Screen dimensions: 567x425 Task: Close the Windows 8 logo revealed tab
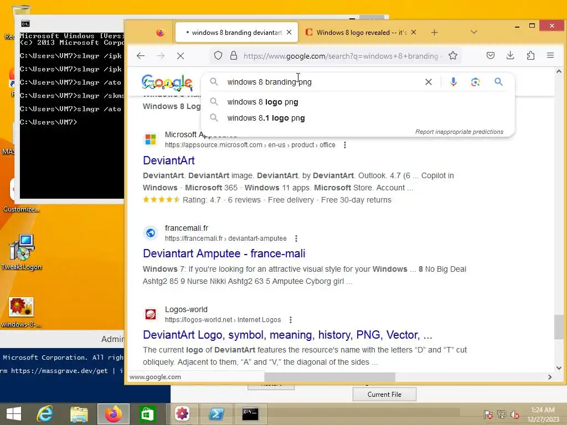click(x=414, y=32)
